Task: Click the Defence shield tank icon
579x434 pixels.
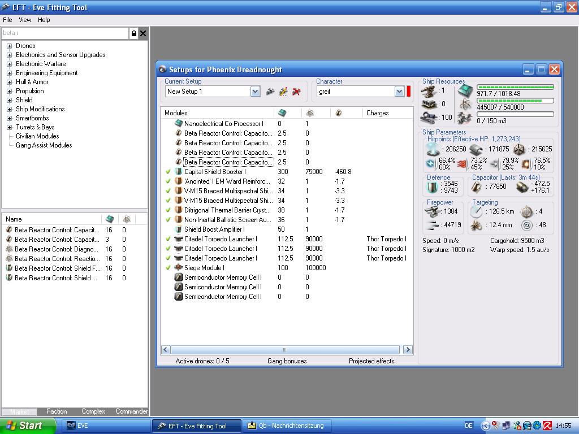Action: [x=433, y=187]
